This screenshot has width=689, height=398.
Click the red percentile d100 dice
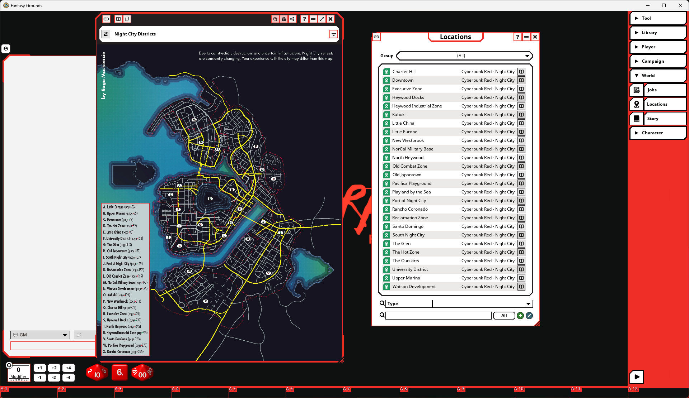click(142, 373)
